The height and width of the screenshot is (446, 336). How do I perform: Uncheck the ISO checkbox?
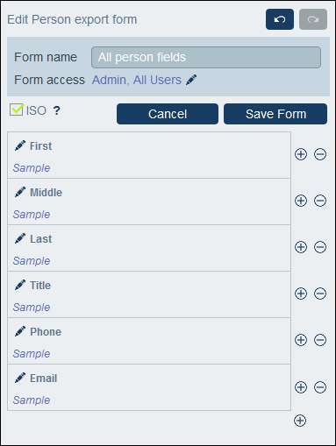16,110
